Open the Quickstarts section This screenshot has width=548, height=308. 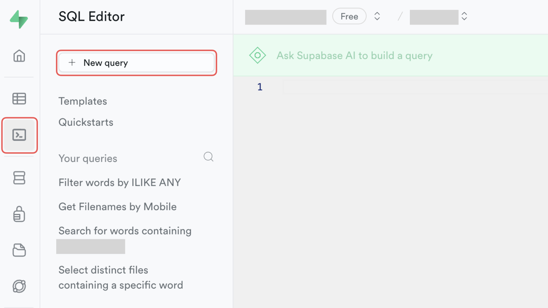click(86, 122)
